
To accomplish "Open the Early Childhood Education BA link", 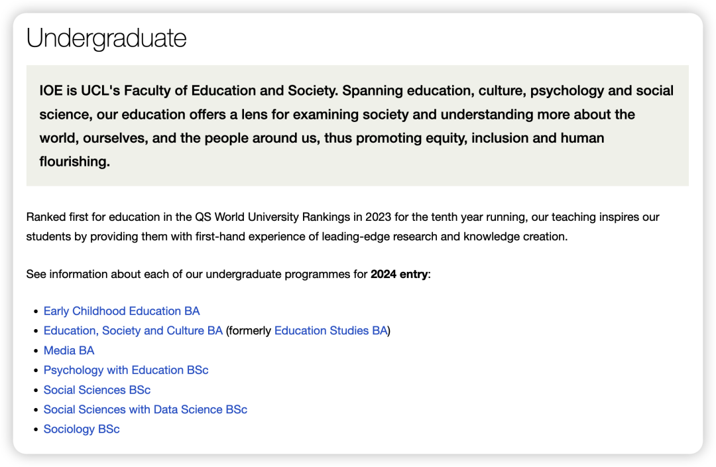I will (x=121, y=311).
